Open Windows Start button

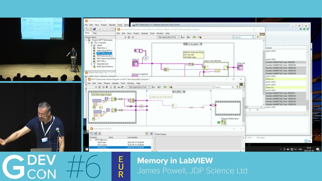(87, 149)
